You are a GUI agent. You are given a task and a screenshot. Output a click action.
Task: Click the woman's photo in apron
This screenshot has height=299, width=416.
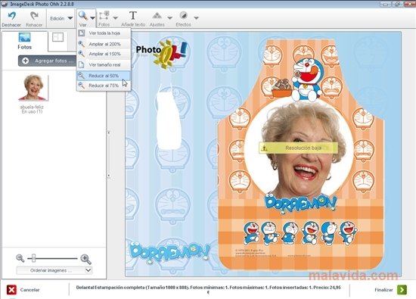(299, 148)
